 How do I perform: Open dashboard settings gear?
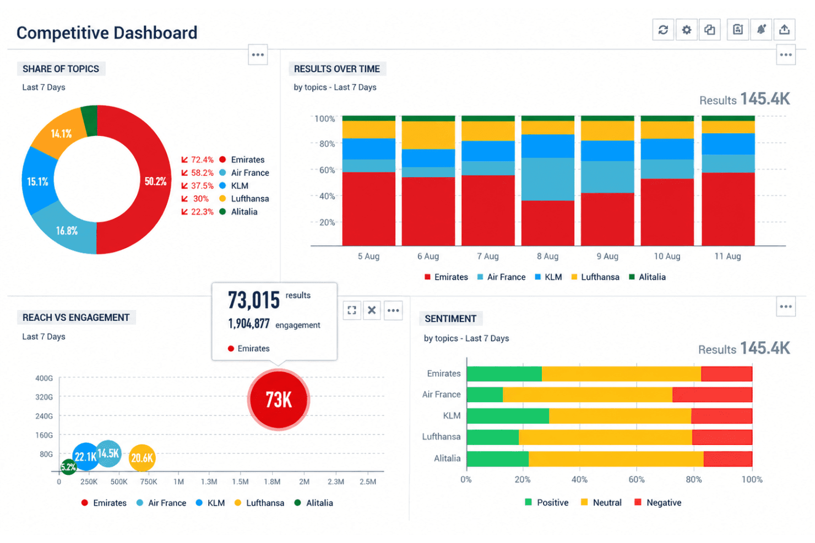pyautogui.click(x=687, y=30)
